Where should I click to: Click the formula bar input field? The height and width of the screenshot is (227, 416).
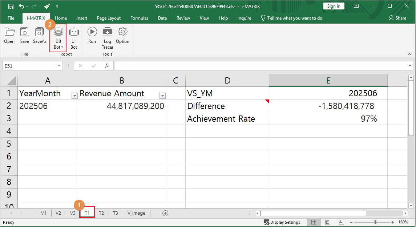tap(260, 66)
